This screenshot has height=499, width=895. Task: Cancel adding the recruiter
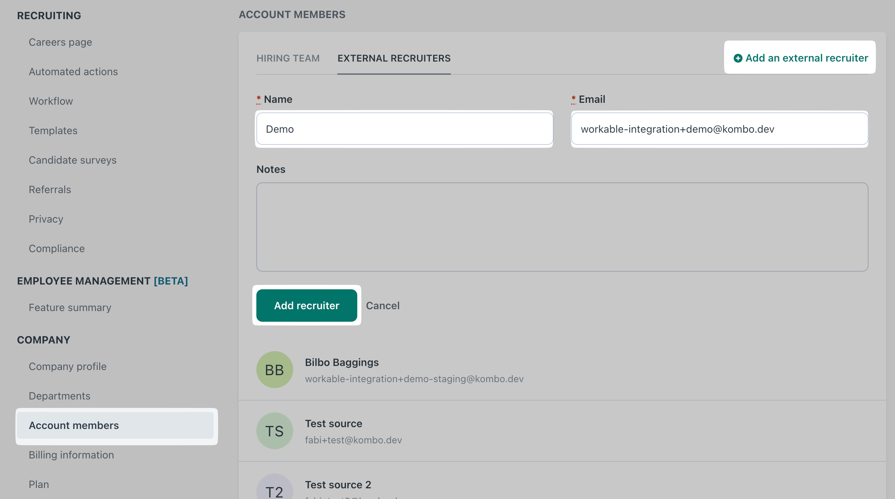382,306
